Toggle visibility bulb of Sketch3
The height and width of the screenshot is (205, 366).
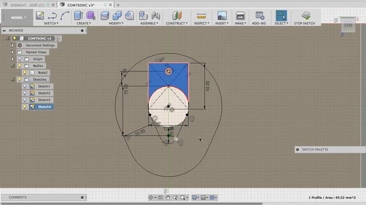(25, 100)
